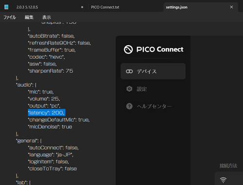The image size is (243, 185).
Task: Open the ファイル menu
Action: click(x=10, y=17)
